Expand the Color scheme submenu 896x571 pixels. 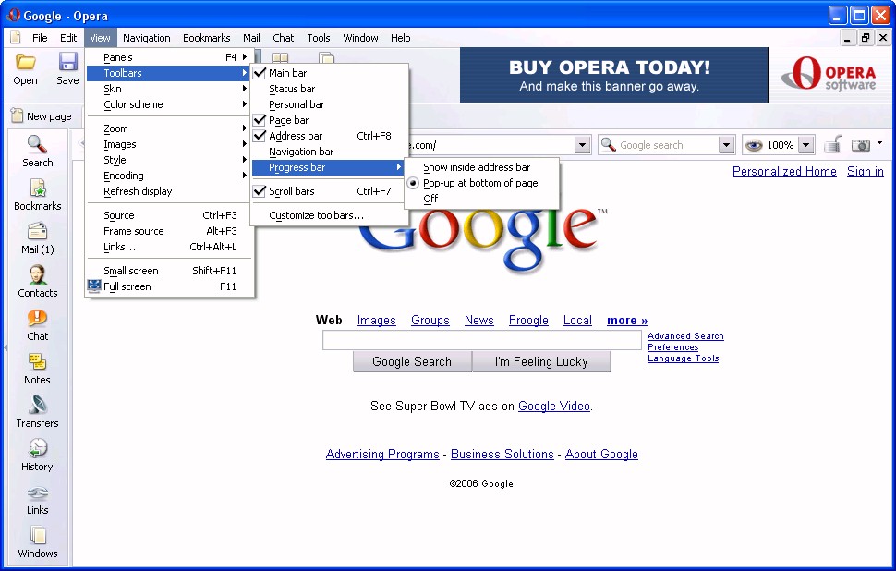click(x=168, y=104)
